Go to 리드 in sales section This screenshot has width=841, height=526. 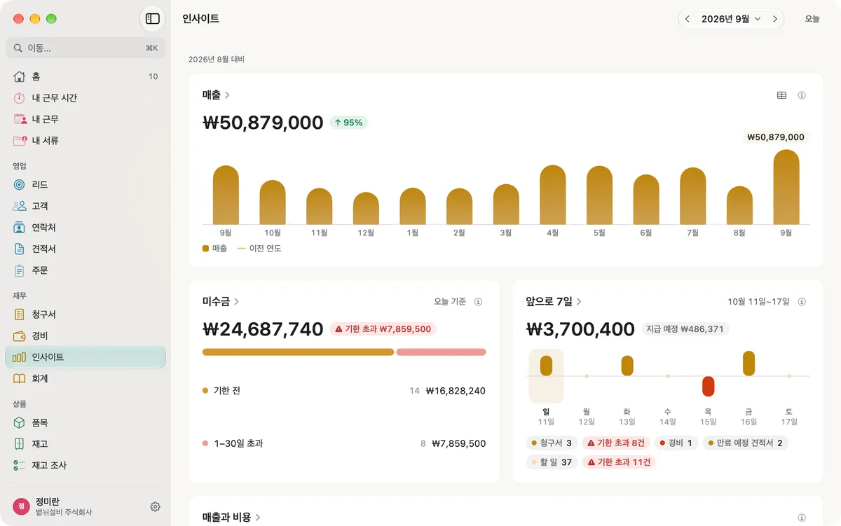86,185
